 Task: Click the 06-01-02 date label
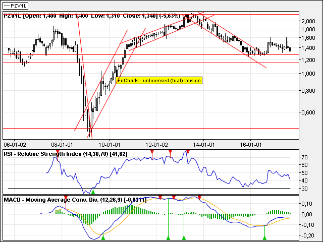coord(15,145)
